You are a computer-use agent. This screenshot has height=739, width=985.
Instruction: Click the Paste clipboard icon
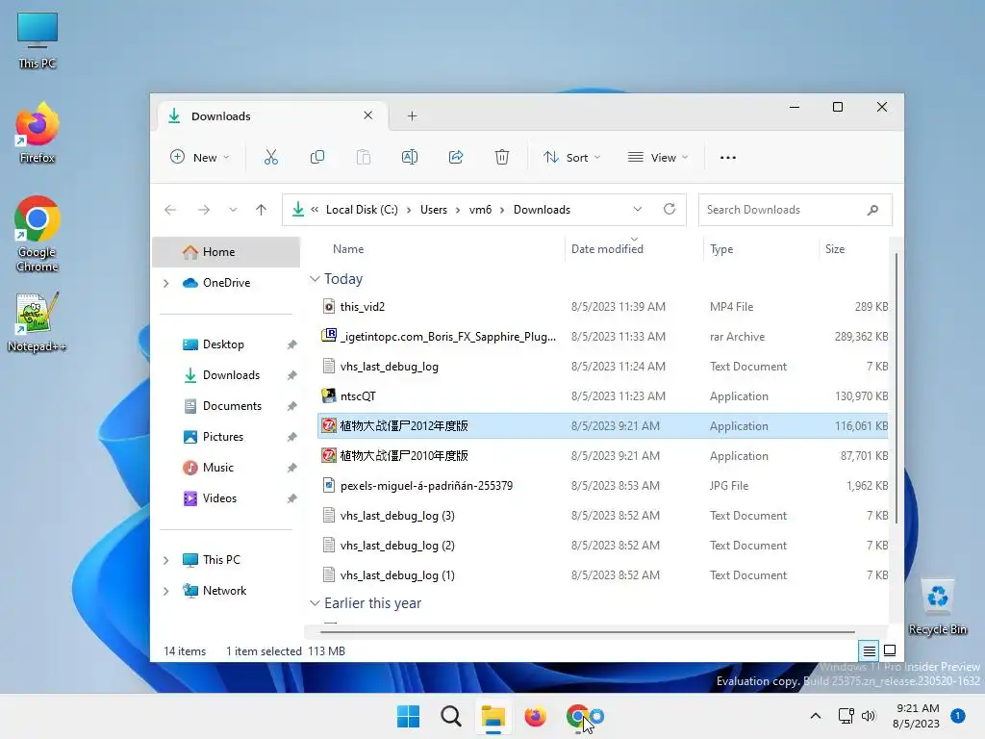click(x=363, y=157)
